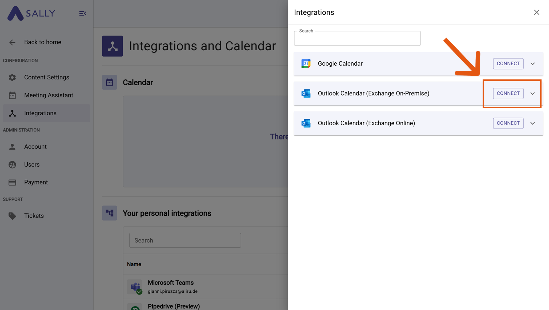Click Your personal integrations heading

(167, 213)
